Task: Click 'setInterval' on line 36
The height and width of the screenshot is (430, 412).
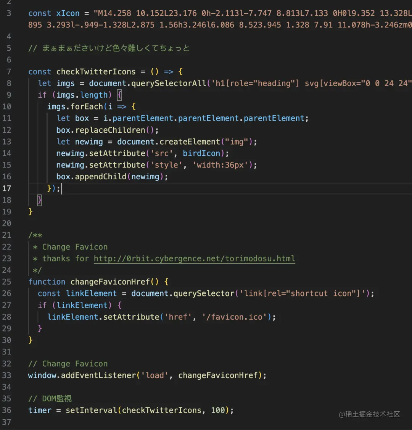Action: pos(91,410)
